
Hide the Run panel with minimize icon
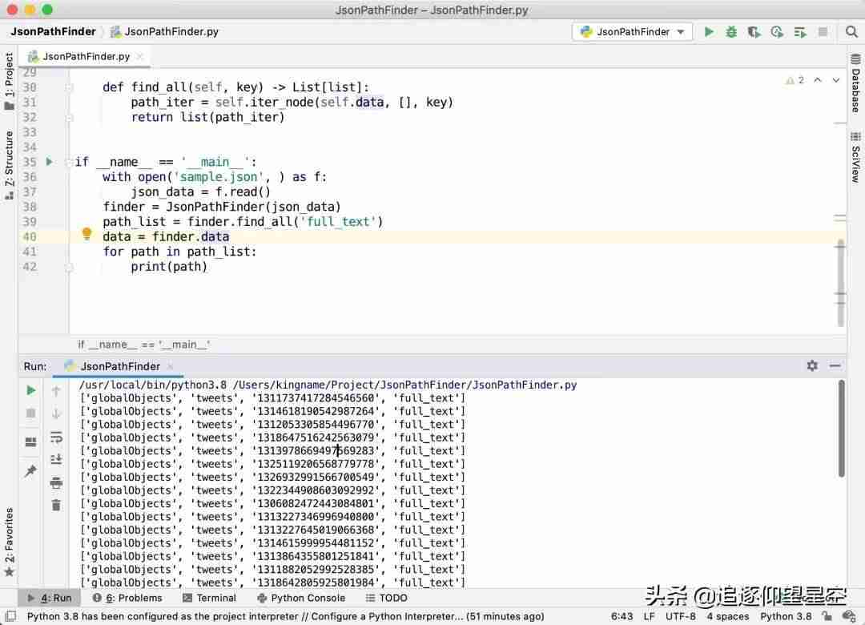pyautogui.click(x=835, y=365)
